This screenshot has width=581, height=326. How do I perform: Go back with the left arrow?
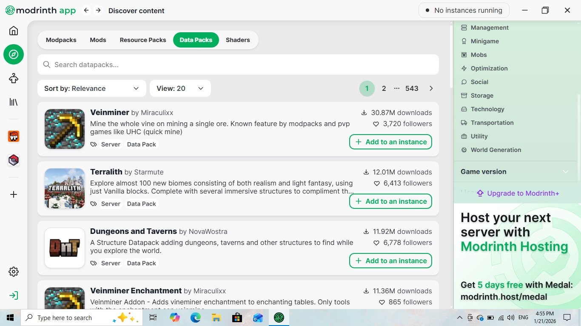coord(86,10)
